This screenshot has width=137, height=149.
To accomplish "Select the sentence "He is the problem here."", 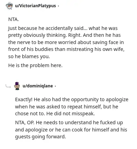I will (x=35, y=65).
